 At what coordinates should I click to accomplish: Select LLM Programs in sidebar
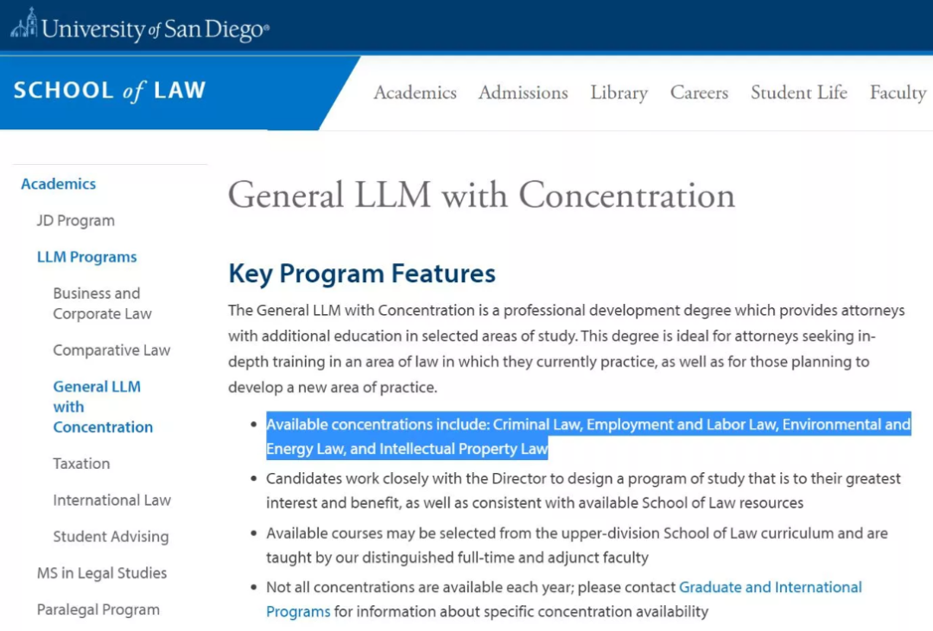(x=87, y=257)
